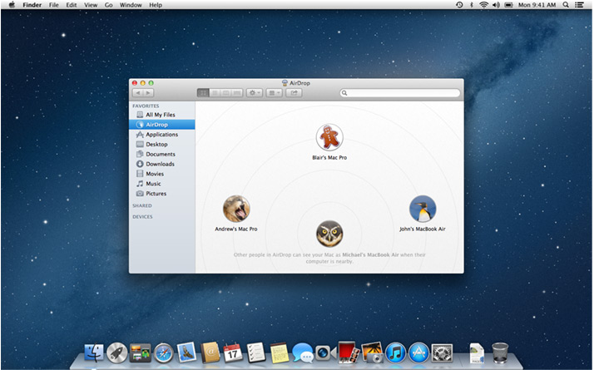Launch iTunes from the Dock
The width and height of the screenshot is (599, 370).
395,353
